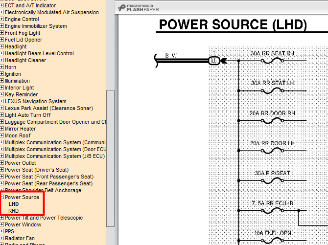The height and width of the screenshot is (245, 328).
Task: Click the 30A RR SEAT RH fuse label
Action: click(272, 53)
